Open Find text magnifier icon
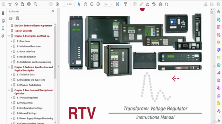Image resolution: width=222 pixels, height=124 pixels. [x=35, y=4]
